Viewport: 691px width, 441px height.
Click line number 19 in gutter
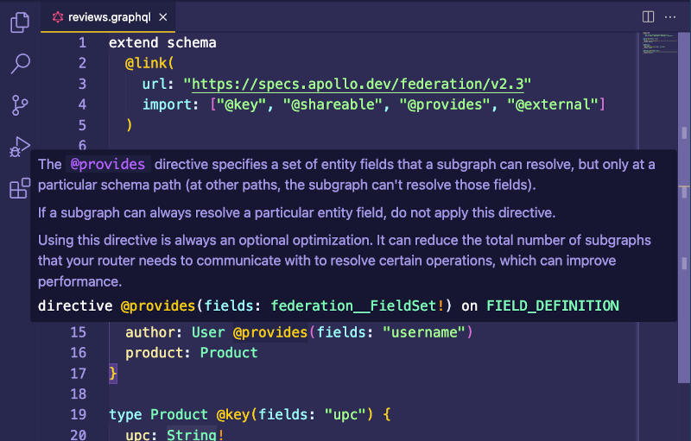coord(79,414)
